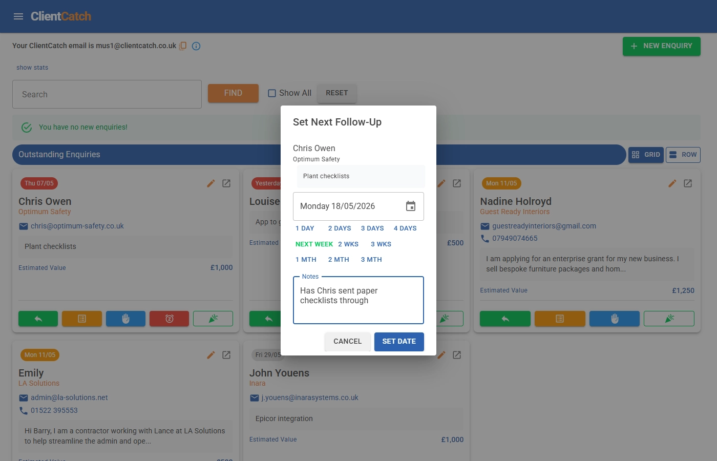Select 2 WKS follow-up option
The width and height of the screenshot is (717, 461).
(x=348, y=244)
